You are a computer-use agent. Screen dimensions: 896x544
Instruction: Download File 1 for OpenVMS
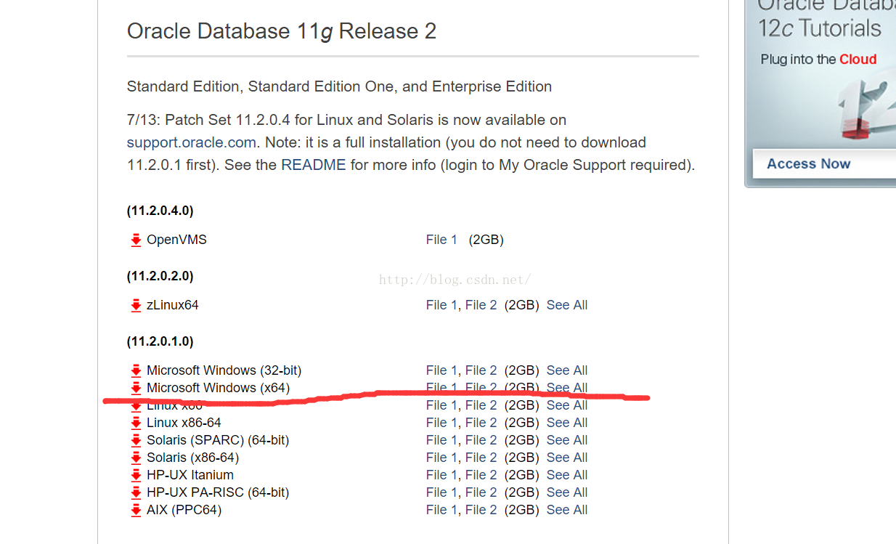[441, 240]
